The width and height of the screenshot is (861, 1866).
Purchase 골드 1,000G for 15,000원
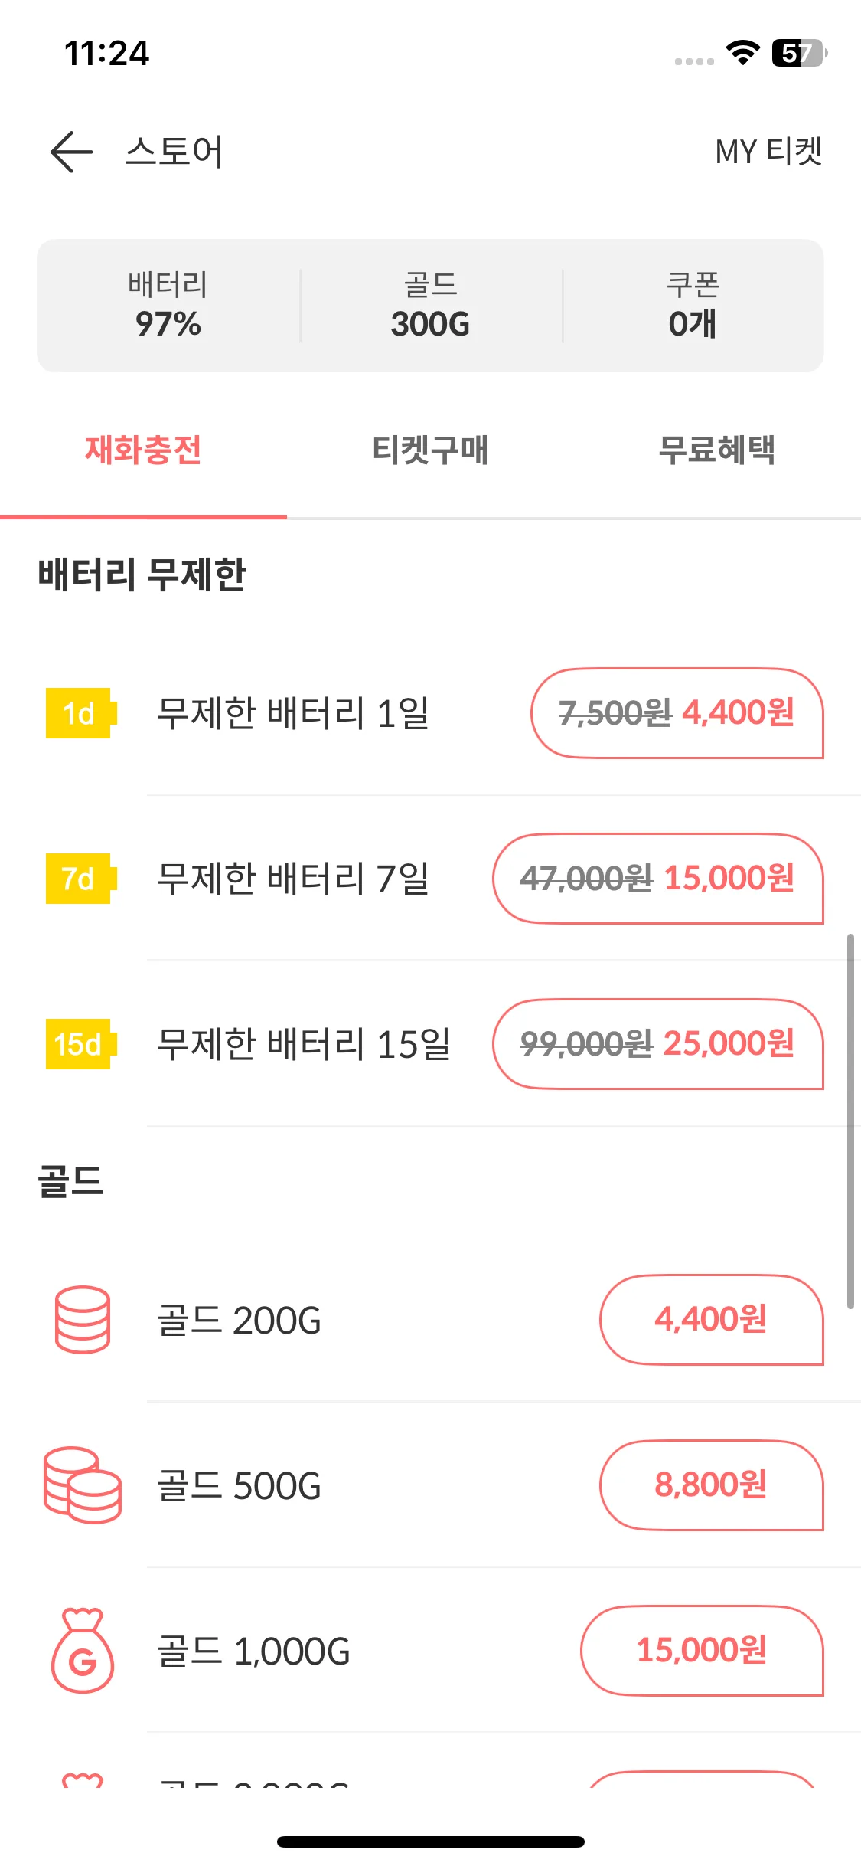tap(702, 1651)
